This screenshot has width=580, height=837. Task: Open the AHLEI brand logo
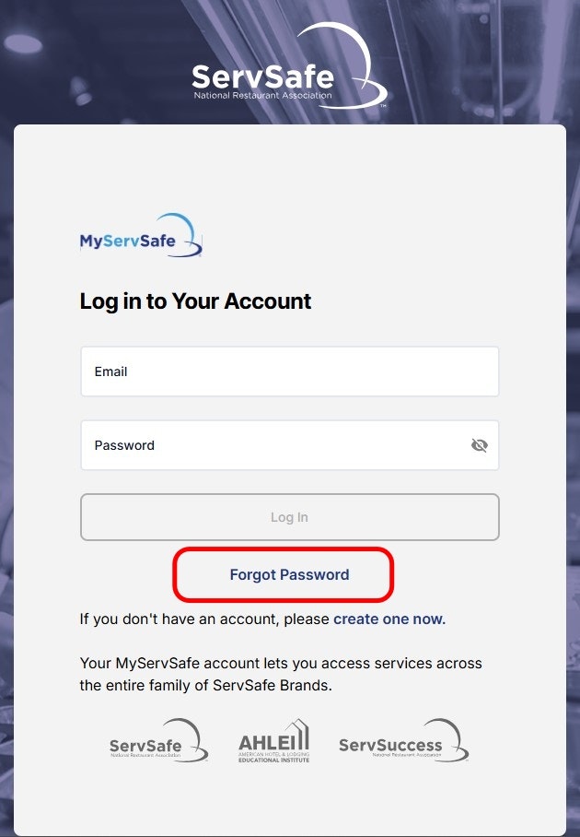point(273,741)
